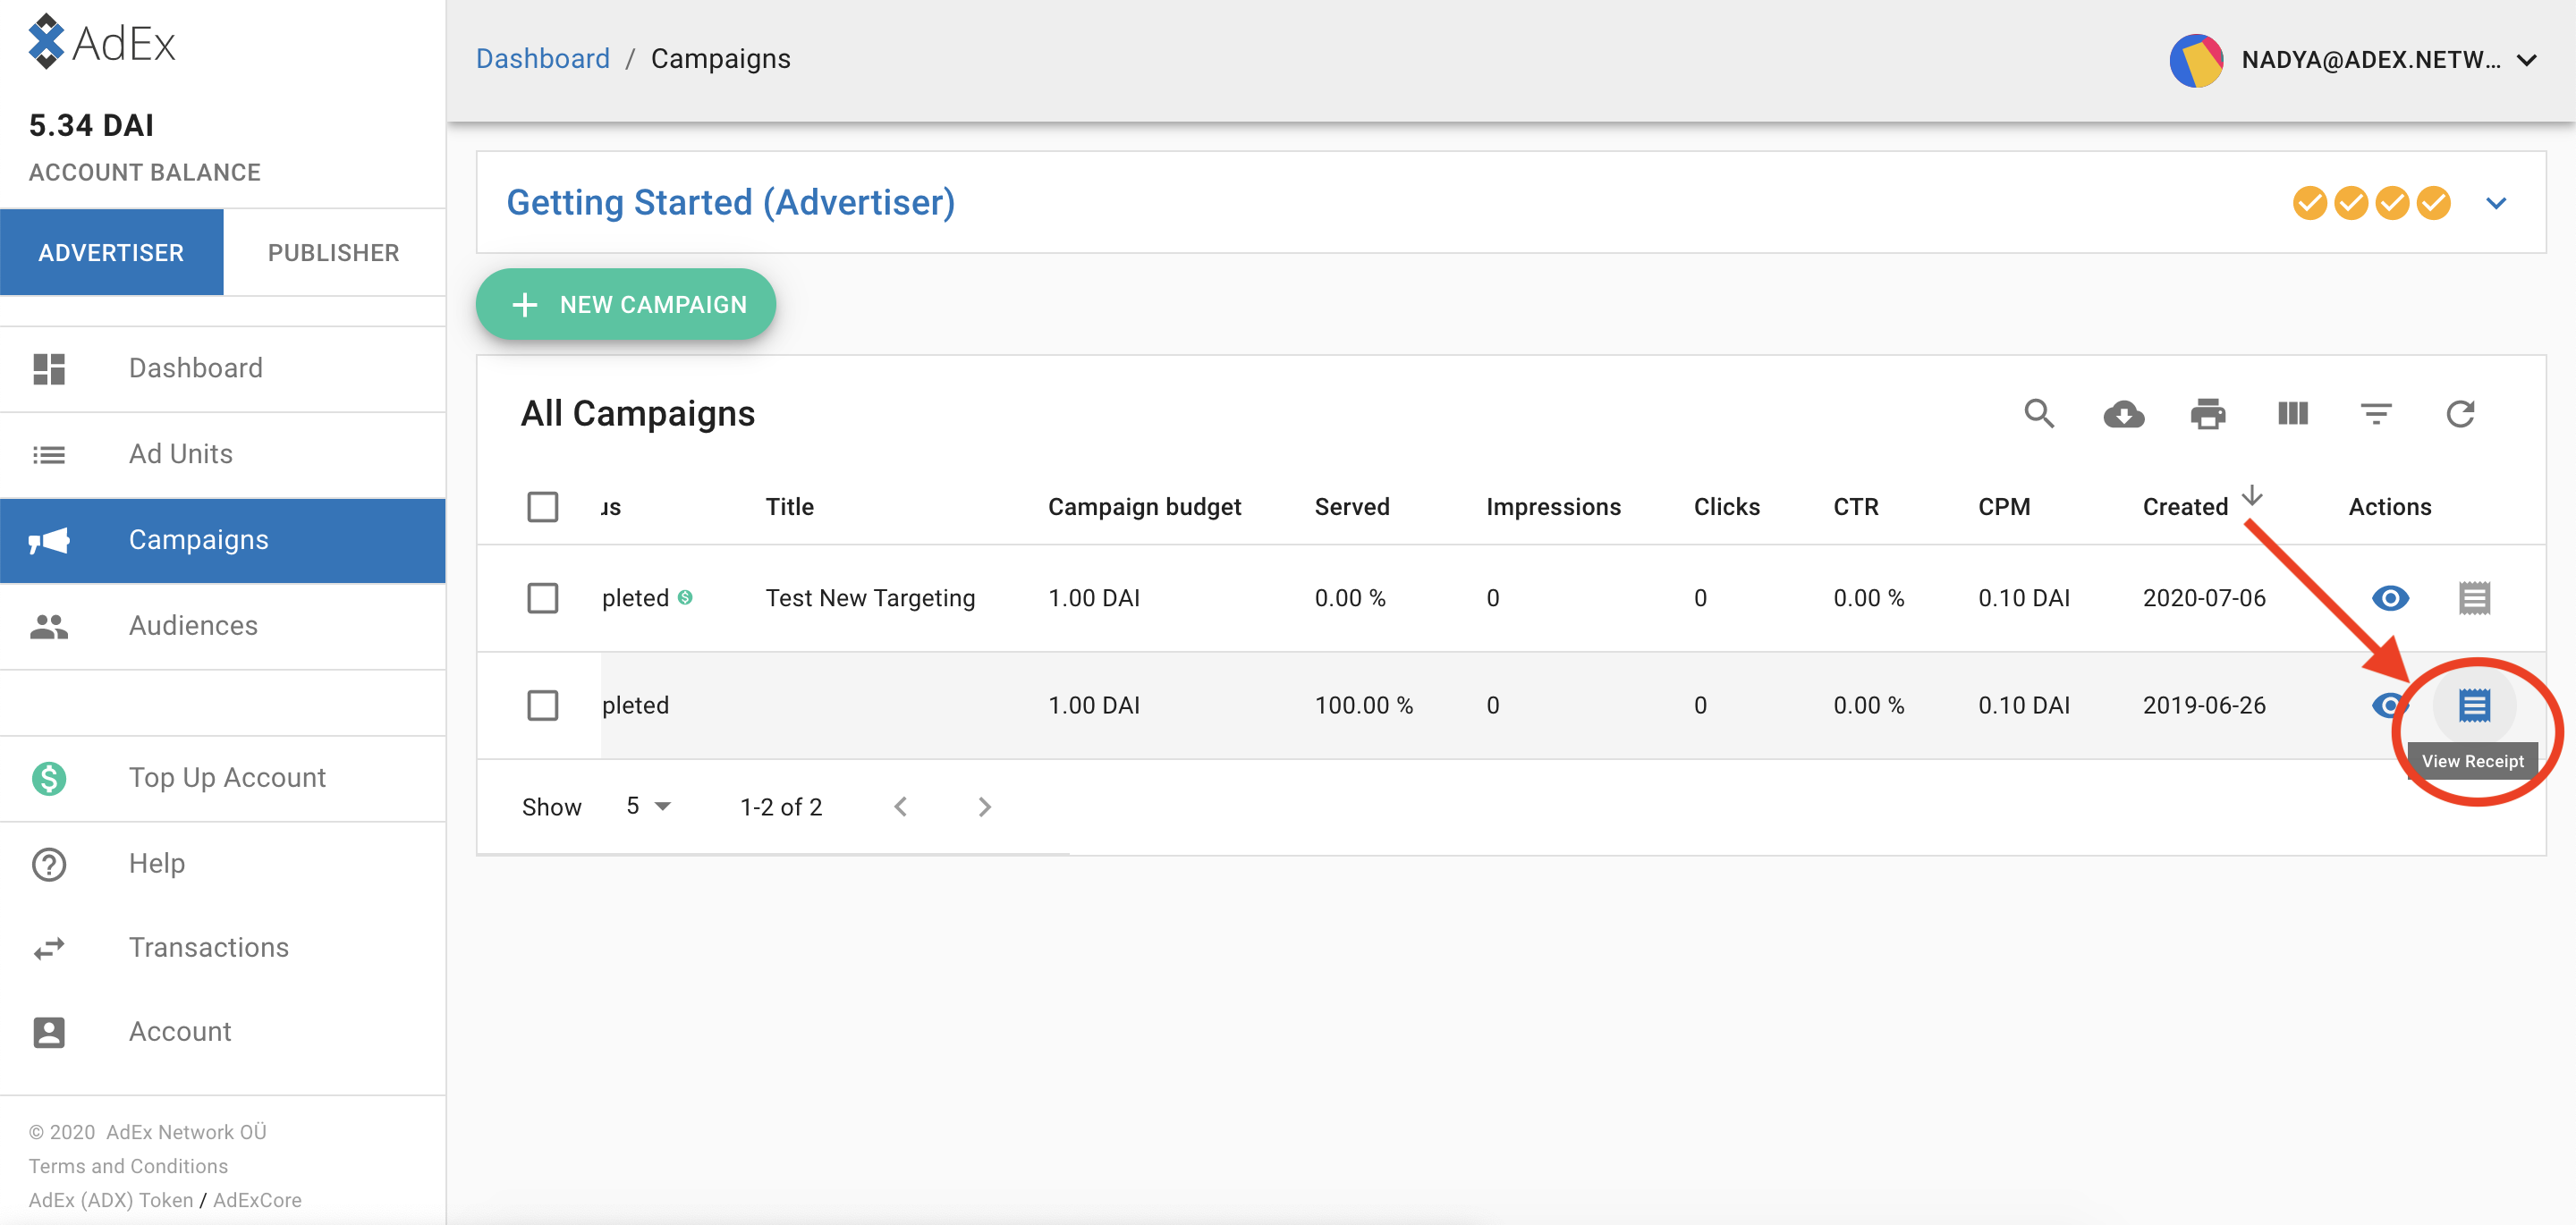Sort by Clicks column header

click(1726, 507)
